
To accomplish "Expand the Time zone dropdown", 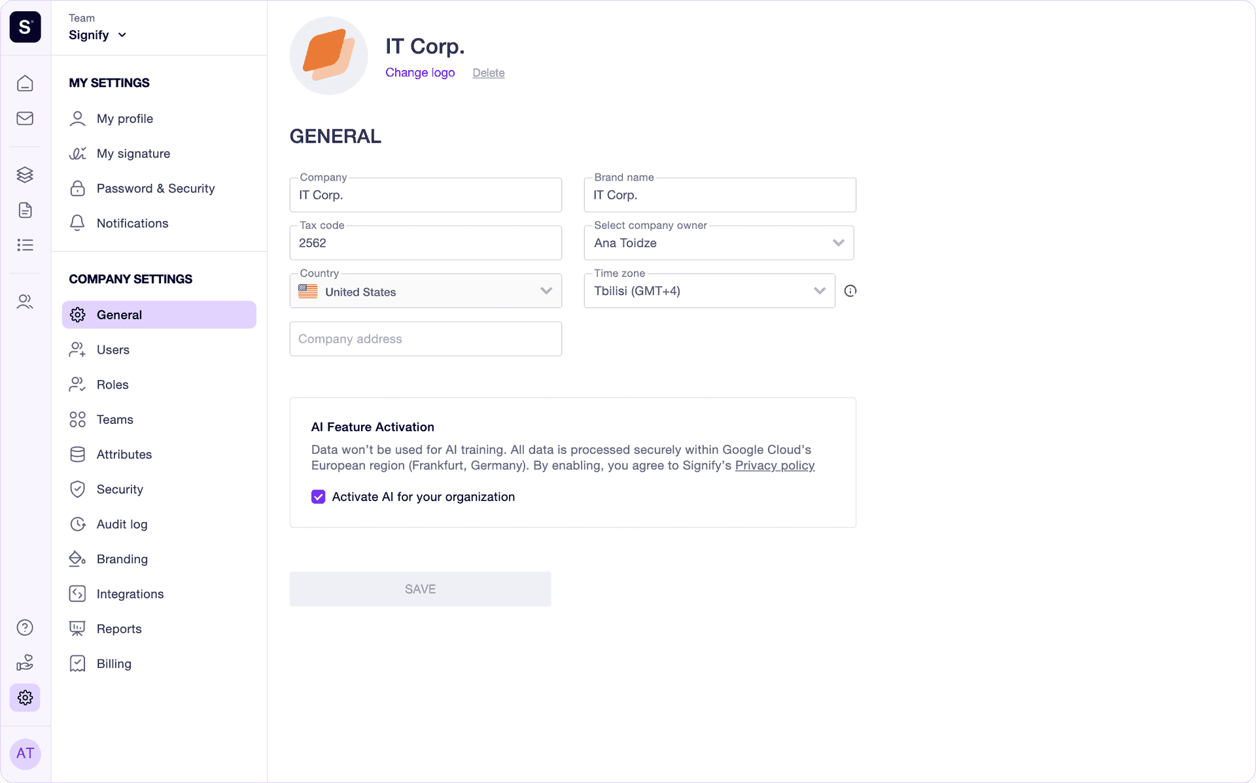I will 710,291.
